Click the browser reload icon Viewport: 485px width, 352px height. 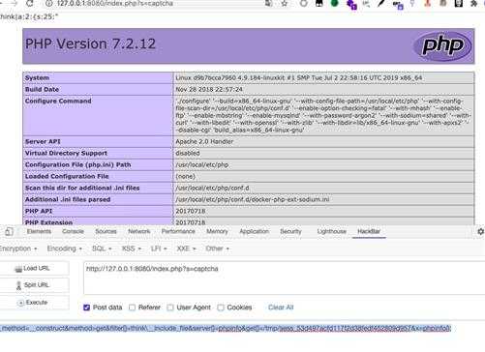pos(29,3)
